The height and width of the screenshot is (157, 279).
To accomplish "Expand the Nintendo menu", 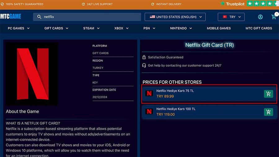I will click(181, 28).
